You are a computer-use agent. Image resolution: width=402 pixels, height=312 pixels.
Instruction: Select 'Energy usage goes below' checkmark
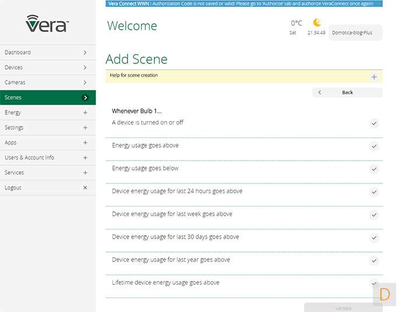374,169
